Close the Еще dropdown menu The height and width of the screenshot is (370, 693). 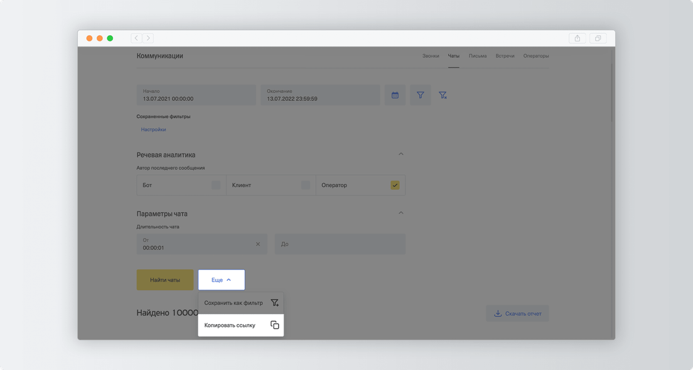click(x=222, y=280)
